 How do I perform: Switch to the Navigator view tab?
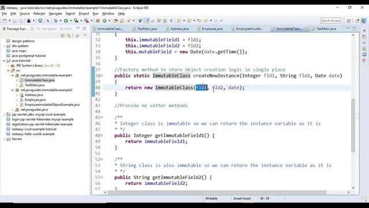coord(47,29)
